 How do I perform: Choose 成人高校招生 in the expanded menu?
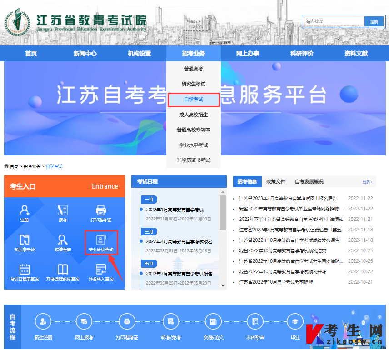[194, 116]
